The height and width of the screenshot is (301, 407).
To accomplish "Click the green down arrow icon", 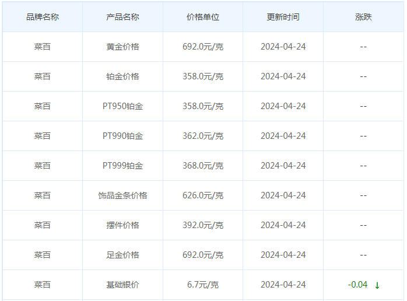I will [x=377, y=285].
